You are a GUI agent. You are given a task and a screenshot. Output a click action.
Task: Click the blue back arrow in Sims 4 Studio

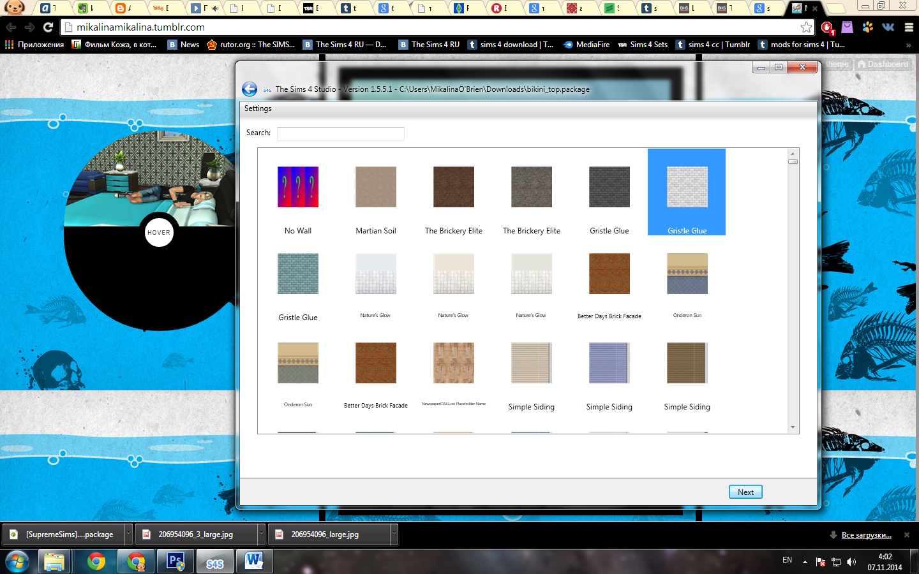(250, 89)
